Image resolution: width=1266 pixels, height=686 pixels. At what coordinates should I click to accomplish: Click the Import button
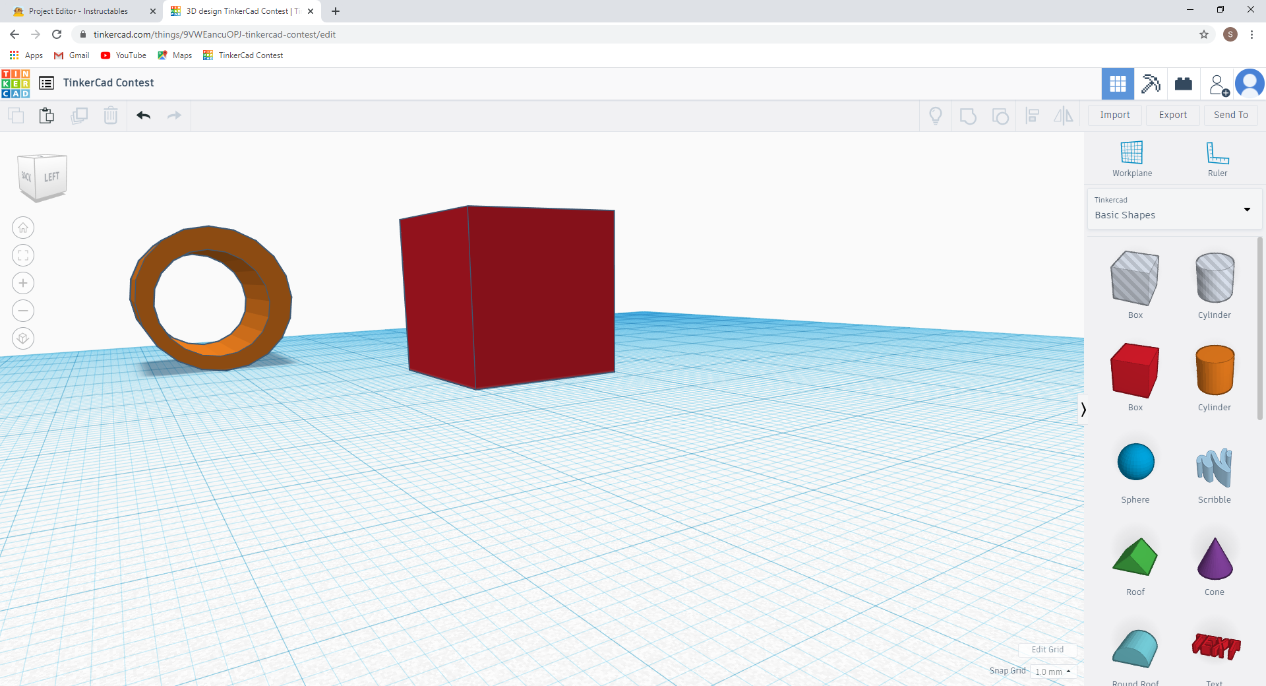point(1114,115)
